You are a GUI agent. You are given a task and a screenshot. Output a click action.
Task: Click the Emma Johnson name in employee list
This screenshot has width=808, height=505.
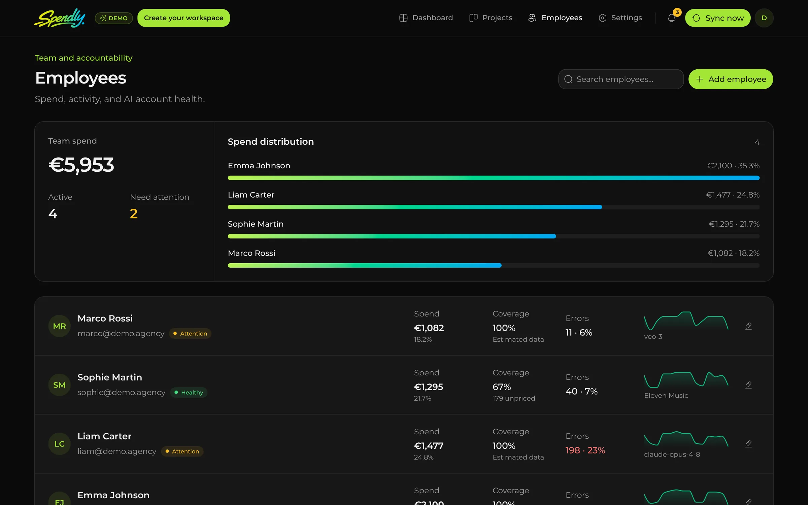pyautogui.click(x=113, y=495)
